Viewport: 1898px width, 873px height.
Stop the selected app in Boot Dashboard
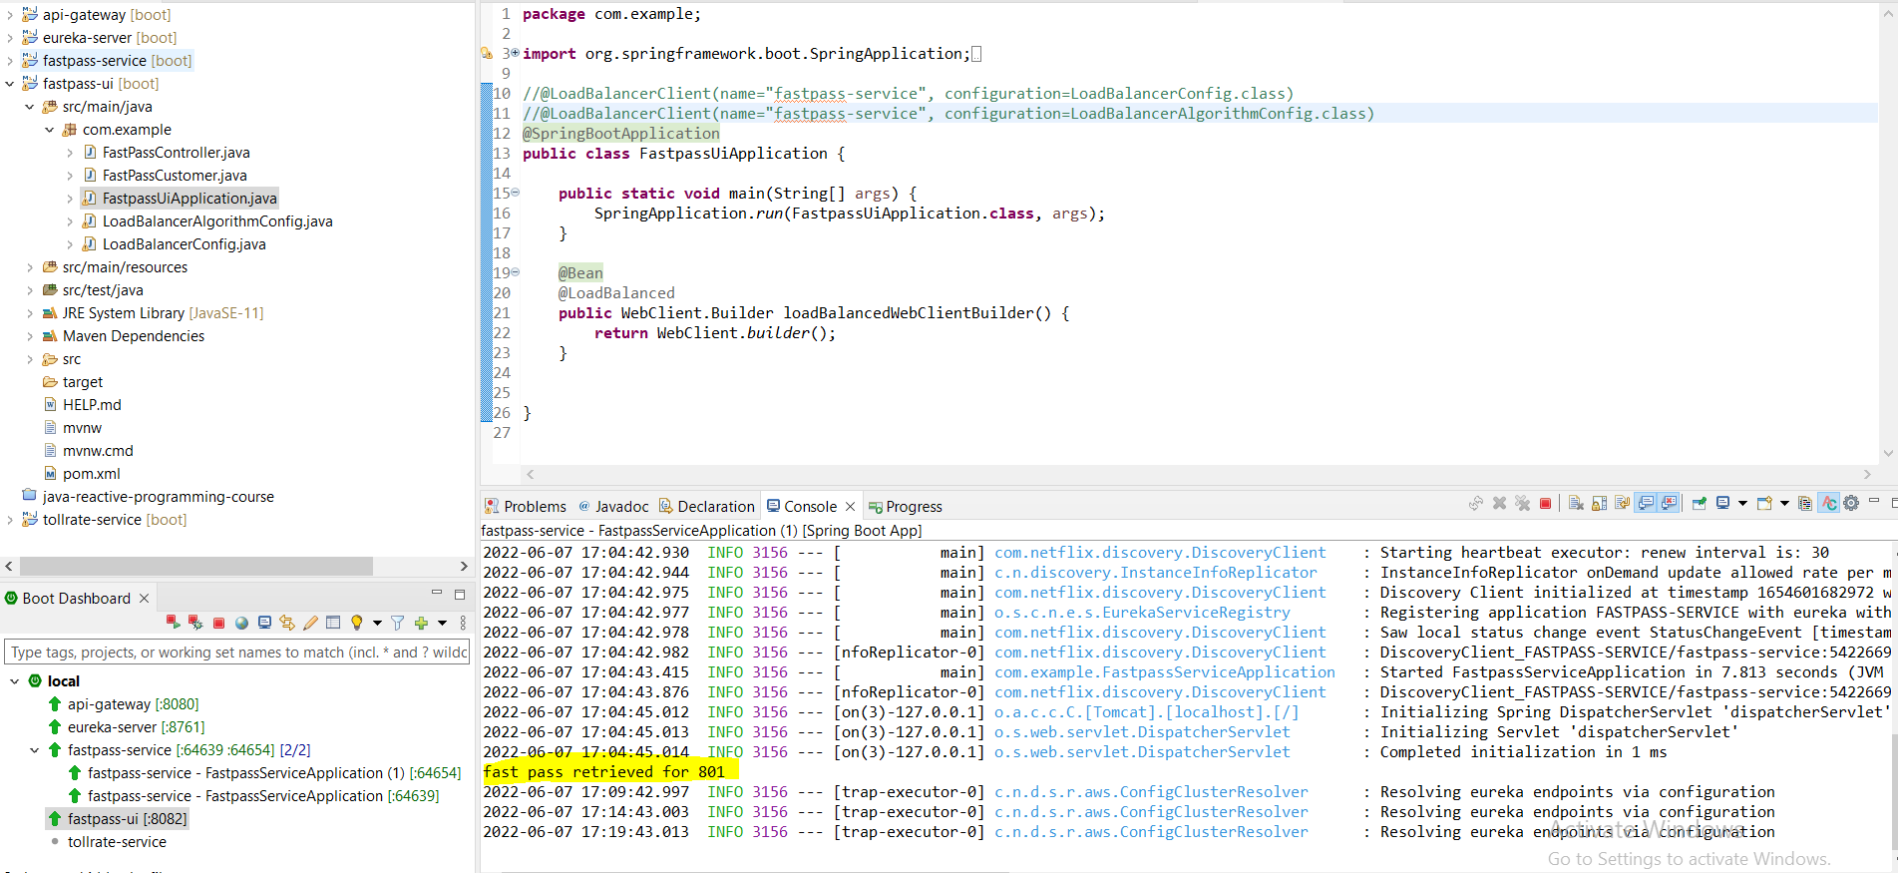[x=218, y=623]
